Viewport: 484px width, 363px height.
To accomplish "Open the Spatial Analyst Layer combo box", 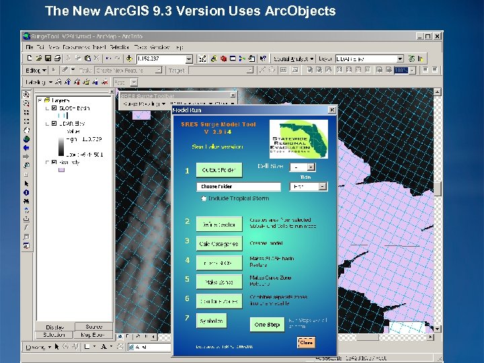I will 370,58.
